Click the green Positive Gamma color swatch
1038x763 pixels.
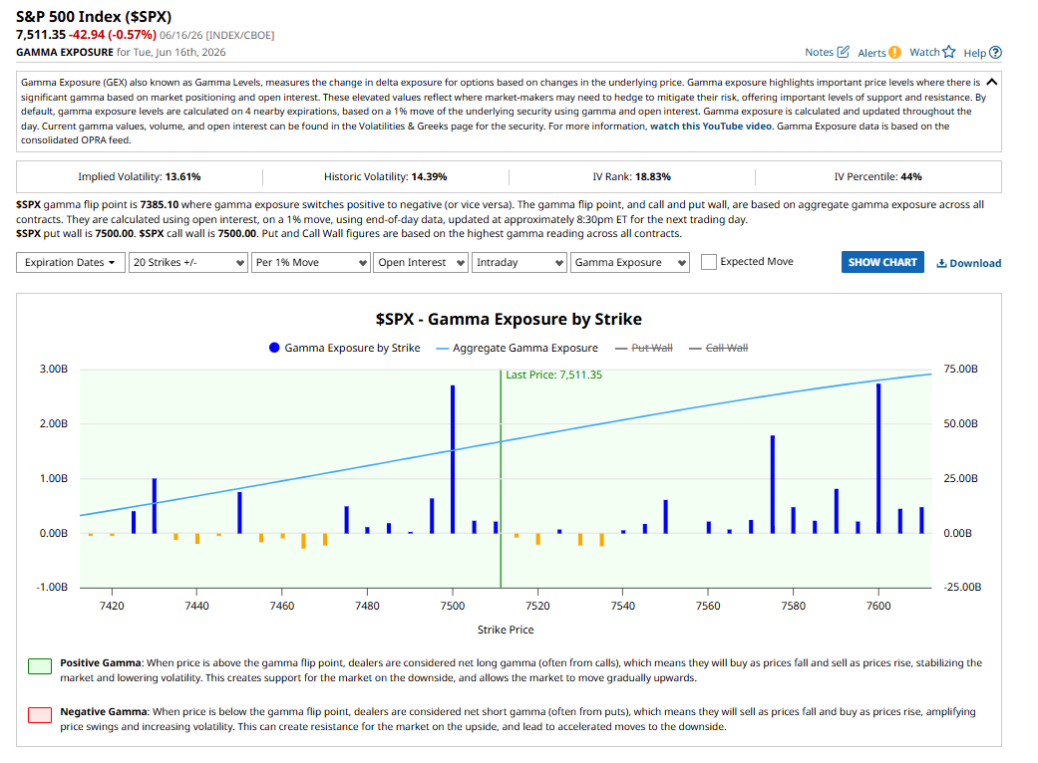[40, 665]
